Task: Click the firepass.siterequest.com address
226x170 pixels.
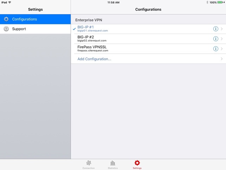Action: (93, 51)
